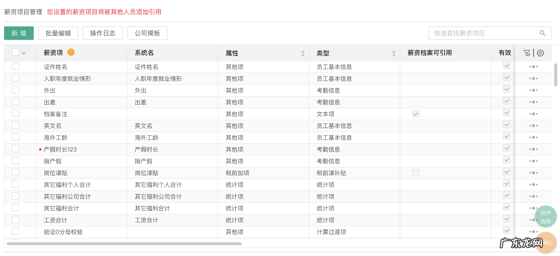560x256 pixels.
Task: Sort by the 类型 column arrows
Action: (394, 53)
